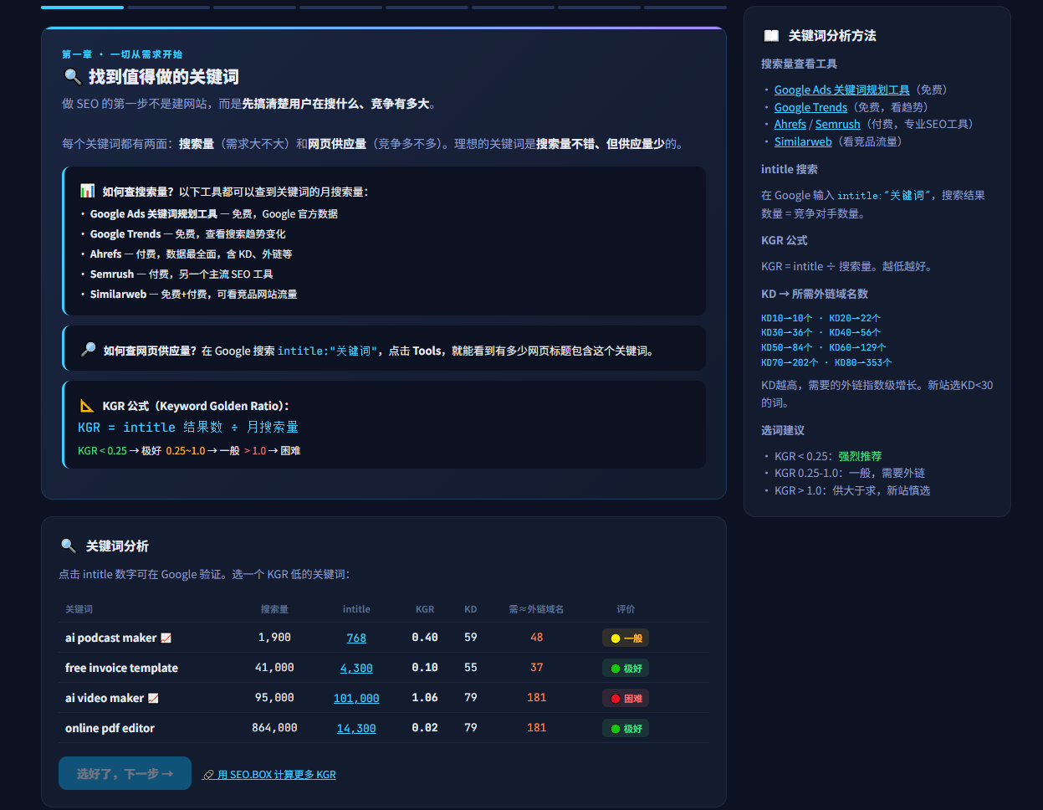Click the KD → 所需外链域名数 sidebar heading
This screenshot has height=810, width=1043.
pos(815,294)
